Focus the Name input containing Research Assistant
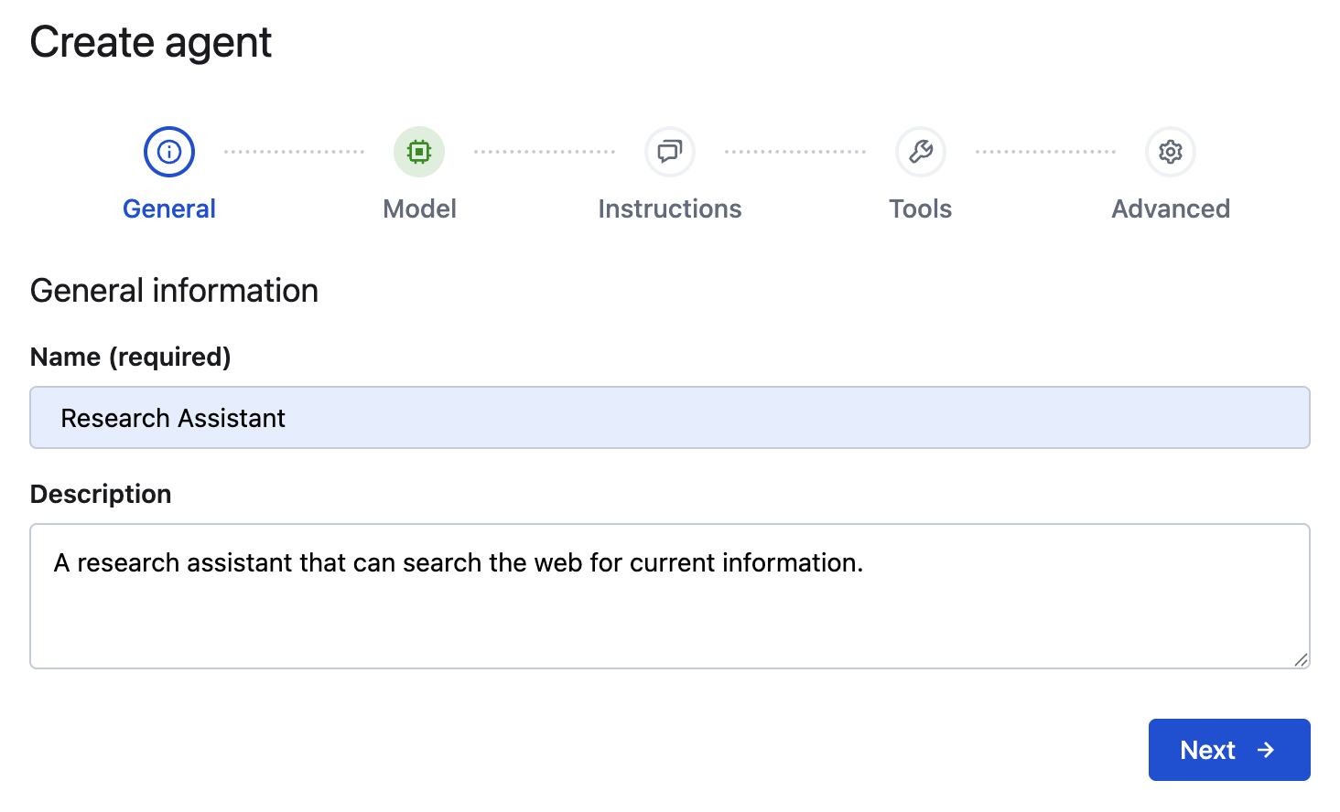 670,417
